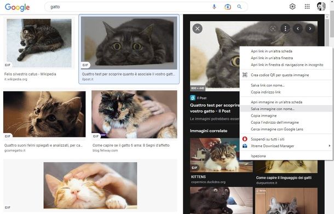Open the black kitten related thumbnail

coord(221,200)
